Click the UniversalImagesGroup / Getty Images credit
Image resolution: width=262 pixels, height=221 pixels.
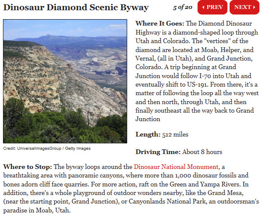click(47, 148)
